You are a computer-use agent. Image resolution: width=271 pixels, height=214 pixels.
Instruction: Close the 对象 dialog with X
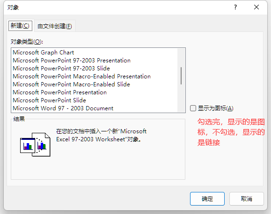[256, 7]
